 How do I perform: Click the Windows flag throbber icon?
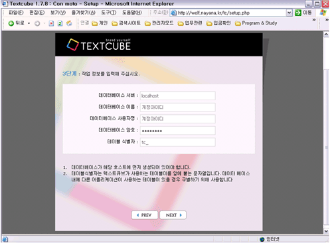(x=323, y=13)
